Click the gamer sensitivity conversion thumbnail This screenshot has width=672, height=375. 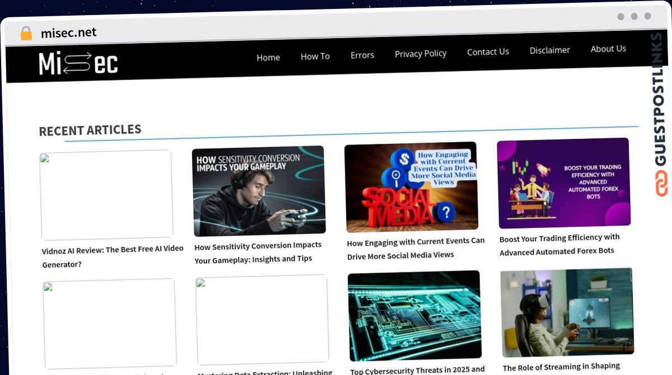[259, 191]
